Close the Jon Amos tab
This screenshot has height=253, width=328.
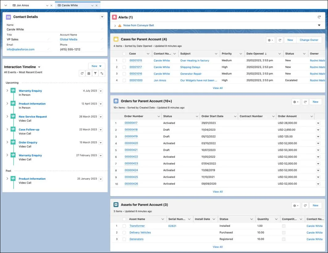coord(51,6)
